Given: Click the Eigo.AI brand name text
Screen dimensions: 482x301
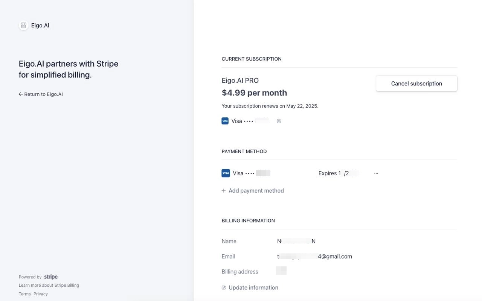Looking at the screenshot, I should [40, 26].
